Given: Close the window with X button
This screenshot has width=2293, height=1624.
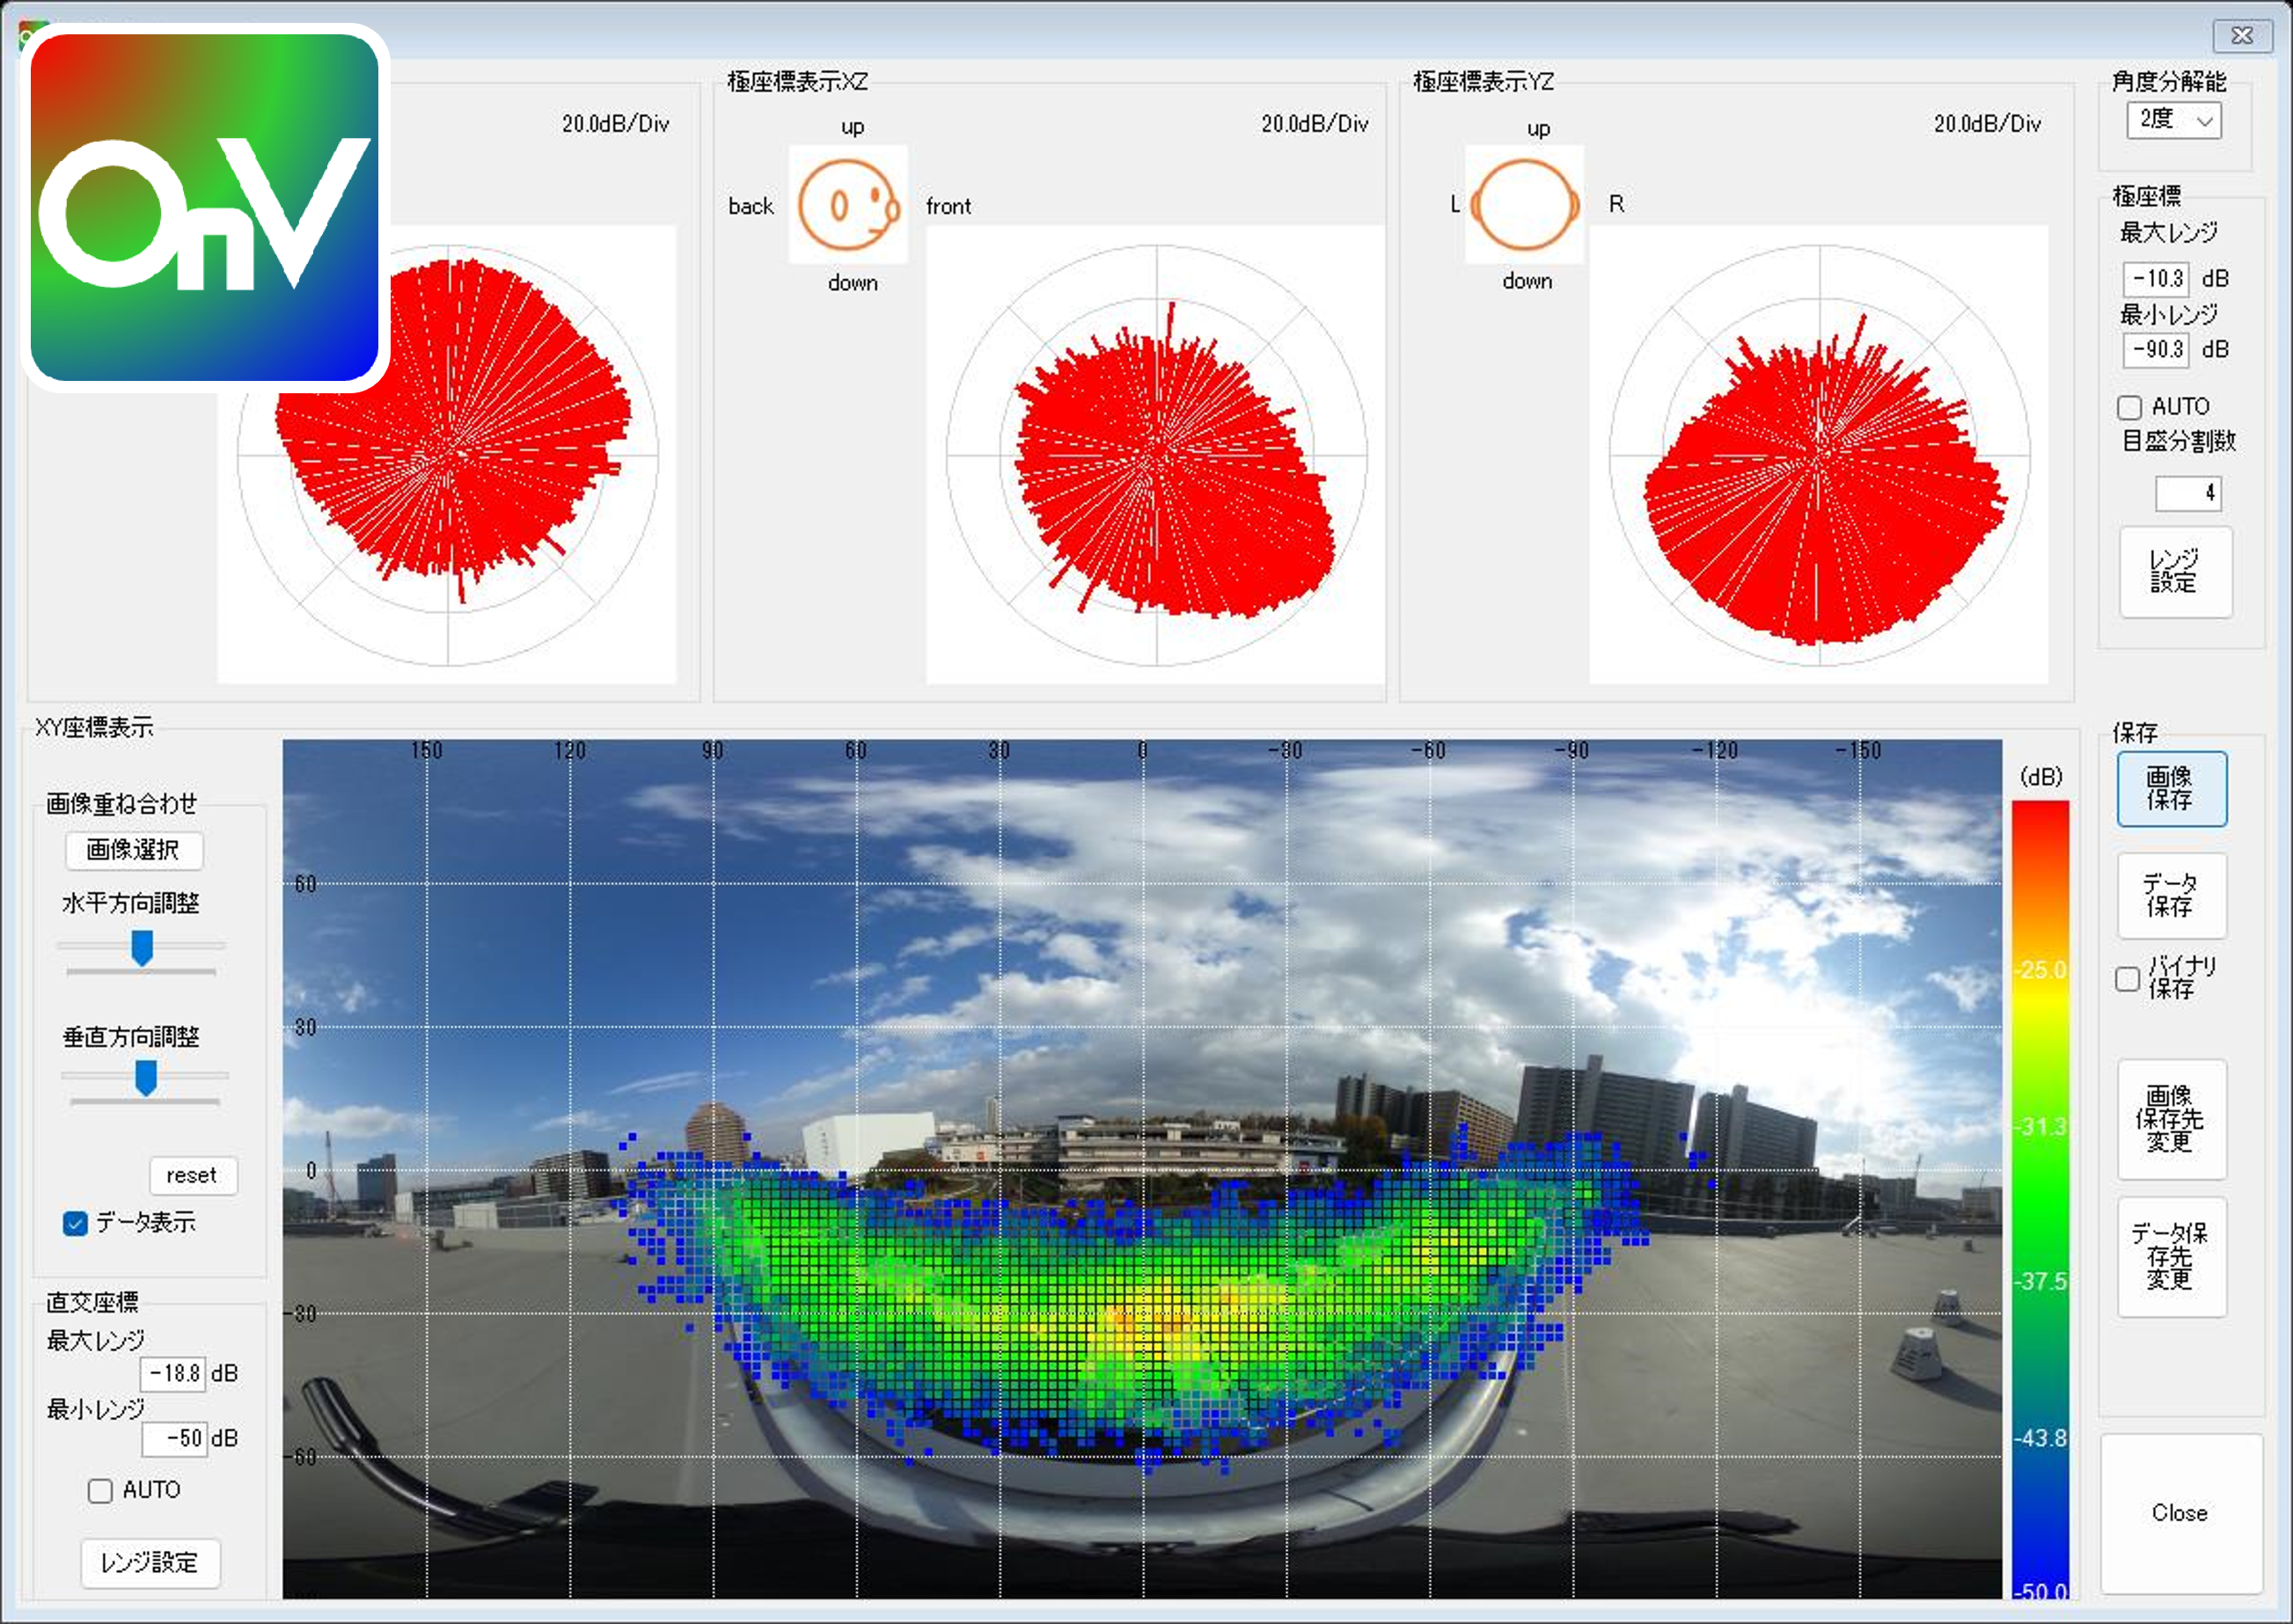Looking at the screenshot, I should tap(2241, 36).
